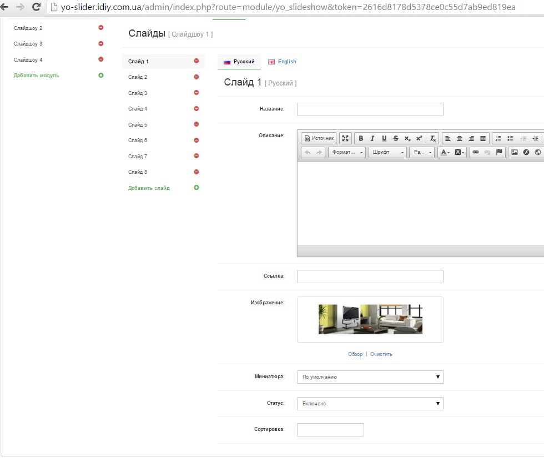Click the insert link icon
The width and height of the screenshot is (544, 462).
476,152
